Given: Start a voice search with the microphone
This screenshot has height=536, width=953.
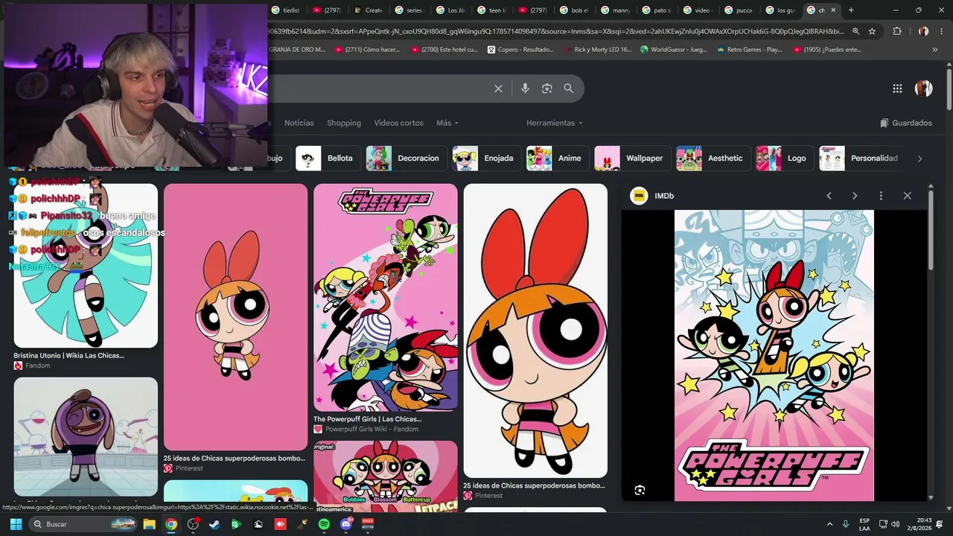Looking at the screenshot, I should point(525,89).
